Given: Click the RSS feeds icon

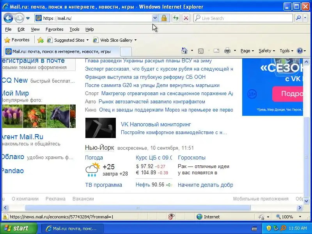Looking at the screenshot, I should (x=201, y=51).
